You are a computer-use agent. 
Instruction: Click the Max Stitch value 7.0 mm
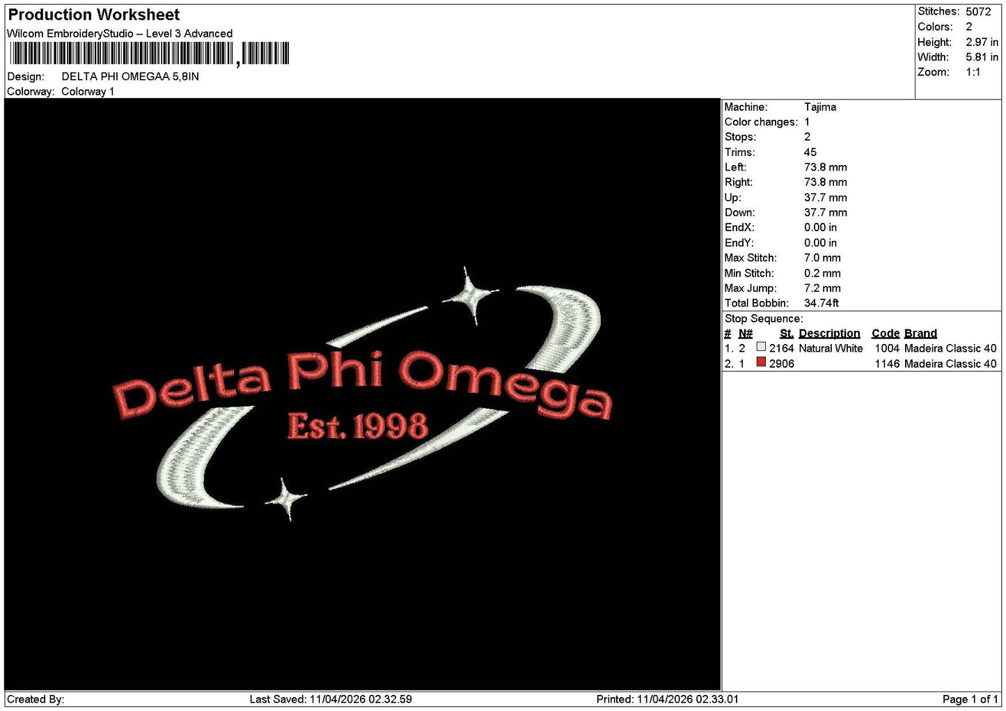822,258
